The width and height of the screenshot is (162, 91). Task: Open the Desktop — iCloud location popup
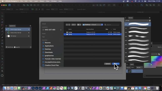pyautogui.click(x=93, y=25)
